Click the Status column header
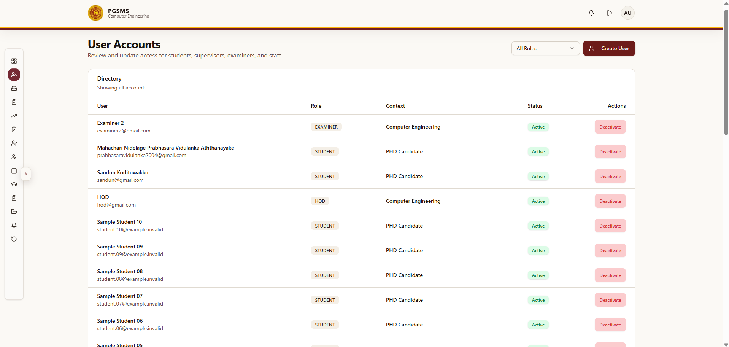The height and width of the screenshot is (347, 729). 535,106
